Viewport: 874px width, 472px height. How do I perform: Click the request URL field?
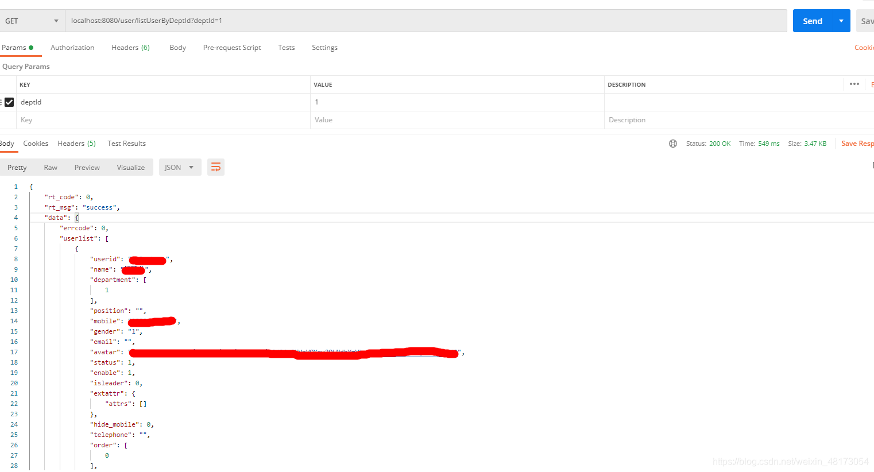426,21
